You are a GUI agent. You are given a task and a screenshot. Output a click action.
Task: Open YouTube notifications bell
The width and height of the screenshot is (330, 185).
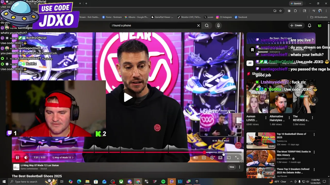coord(309,25)
